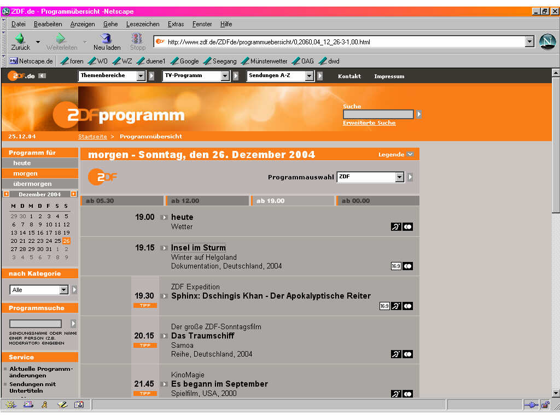Open Aktuelle Programmänderungen service link

click(41, 372)
